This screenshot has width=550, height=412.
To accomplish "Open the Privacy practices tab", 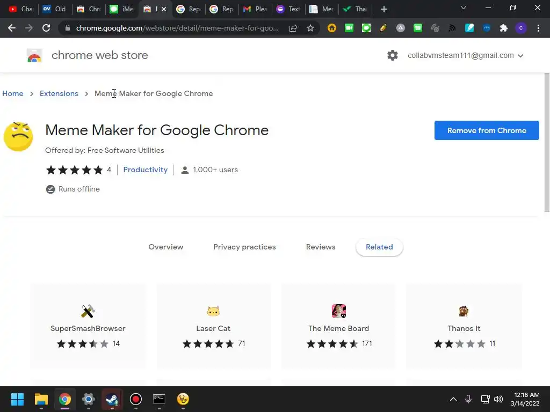I will click(x=244, y=247).
